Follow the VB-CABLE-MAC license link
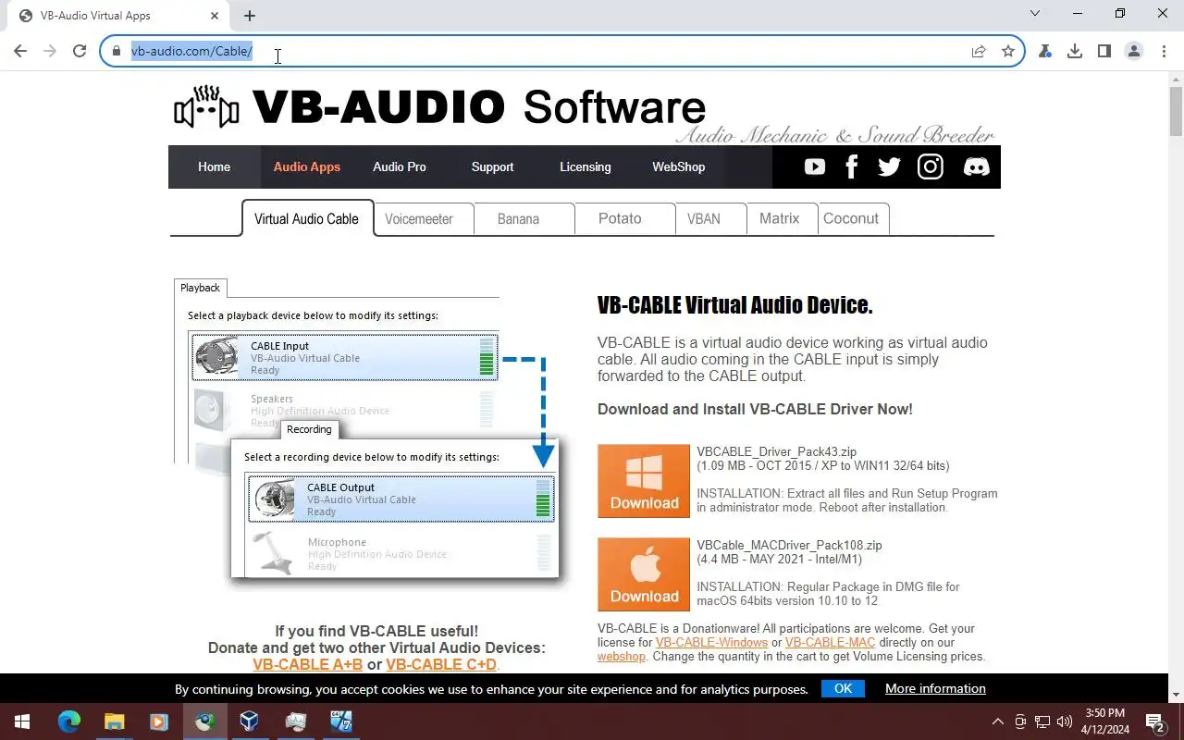1184x740 pixels. [x=830, y=642]
